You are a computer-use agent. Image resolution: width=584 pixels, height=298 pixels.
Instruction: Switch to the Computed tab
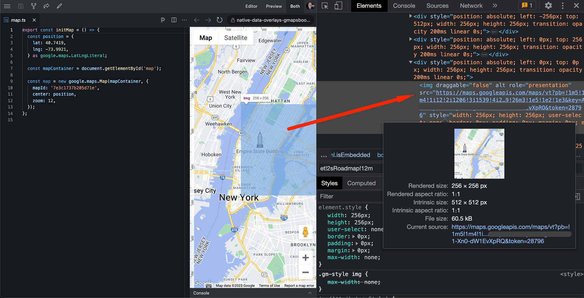tap(361, 183)
